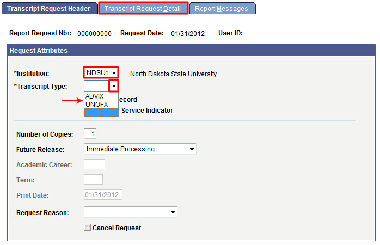Open the Transcript Request Detail tab
This screenshot has width=380, height=245.
pos(143,8)
